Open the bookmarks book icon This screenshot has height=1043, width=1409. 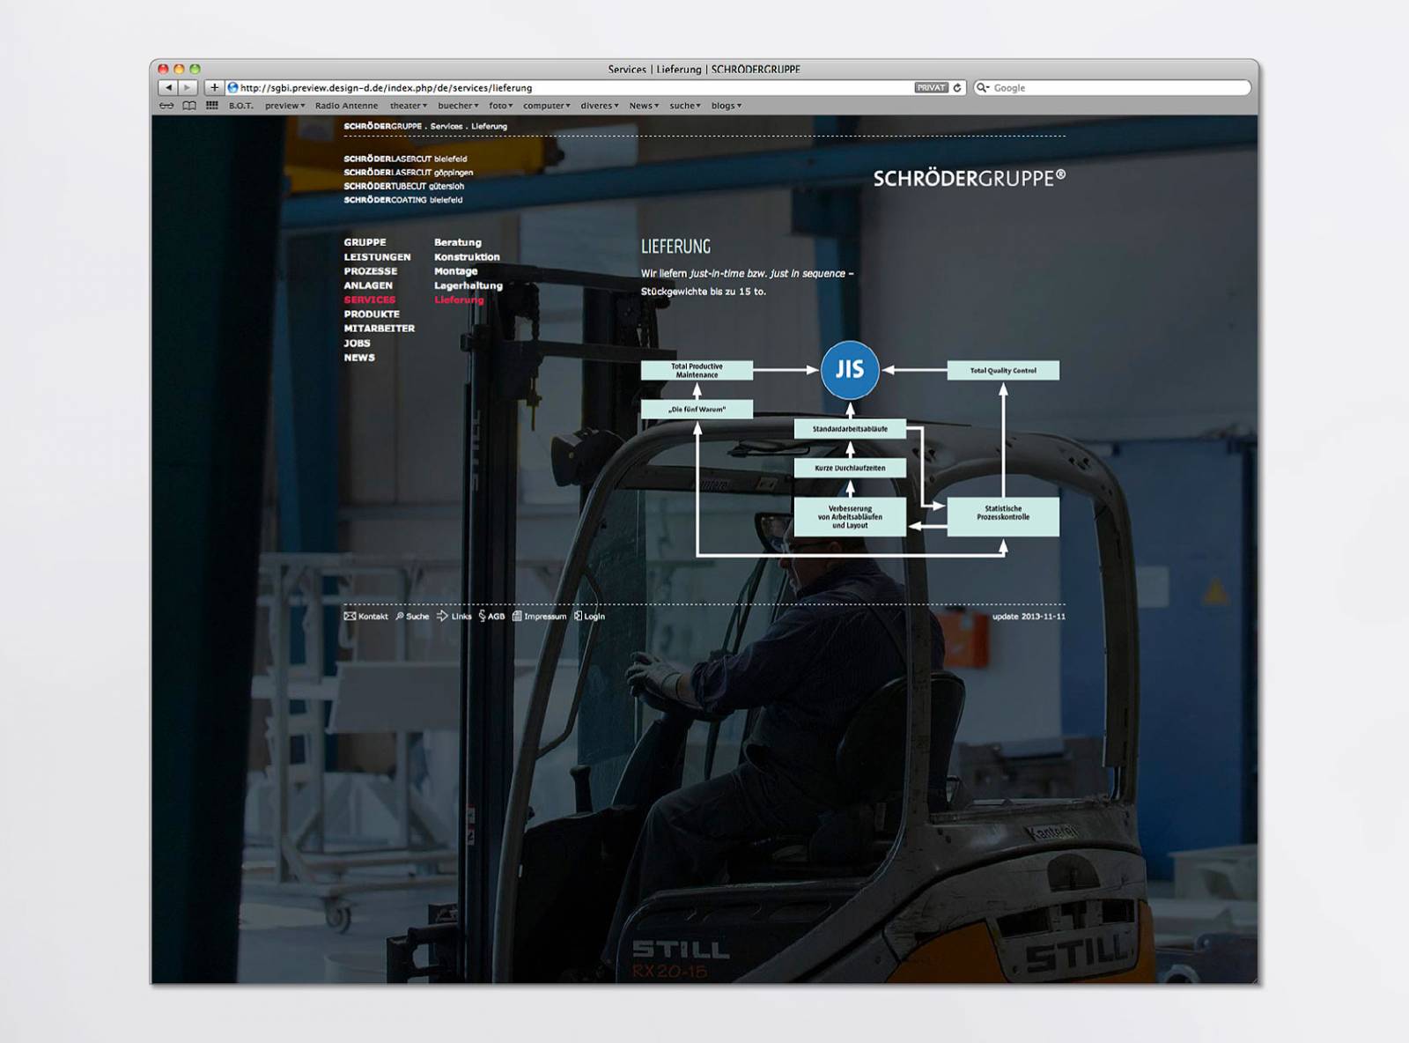click(x=189, y=106)
